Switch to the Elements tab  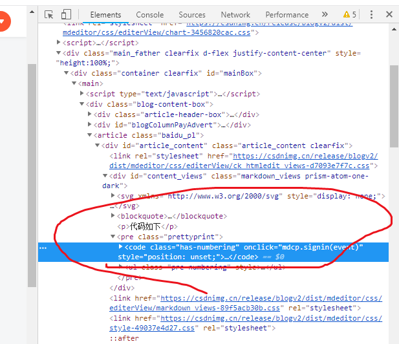click(105, 15)
